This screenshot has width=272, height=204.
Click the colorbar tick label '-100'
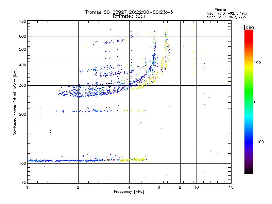[x=259, y=142]
